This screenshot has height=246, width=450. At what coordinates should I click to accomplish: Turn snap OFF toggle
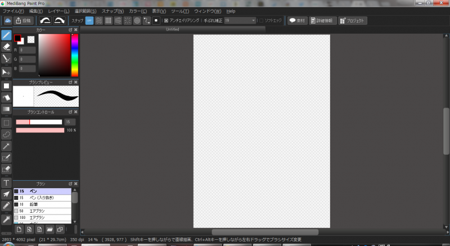click(x=89, y=21)
